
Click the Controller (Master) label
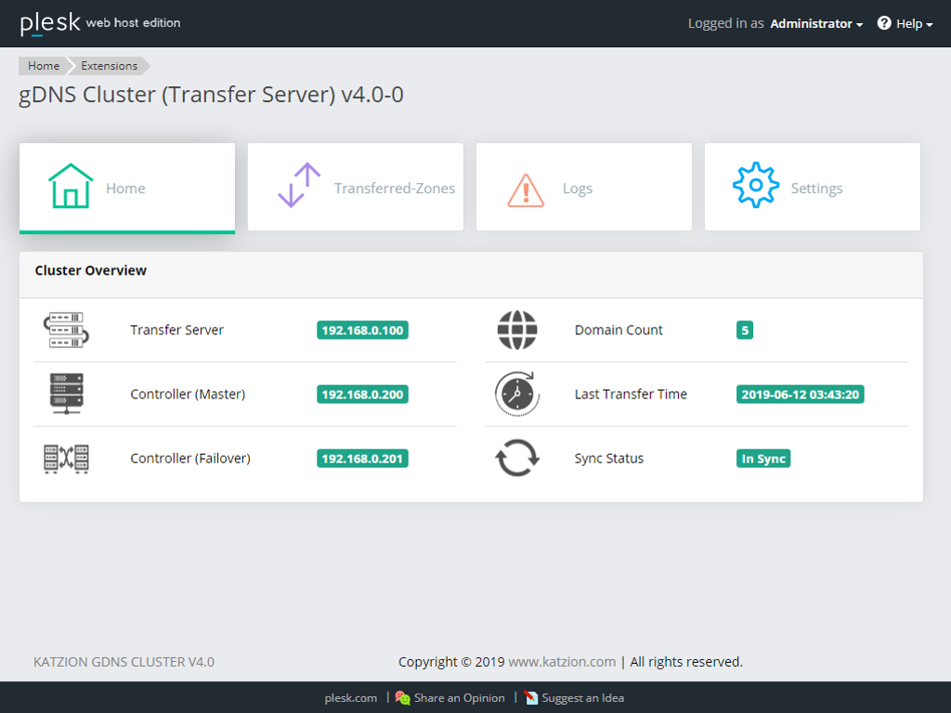coord(188,394)
